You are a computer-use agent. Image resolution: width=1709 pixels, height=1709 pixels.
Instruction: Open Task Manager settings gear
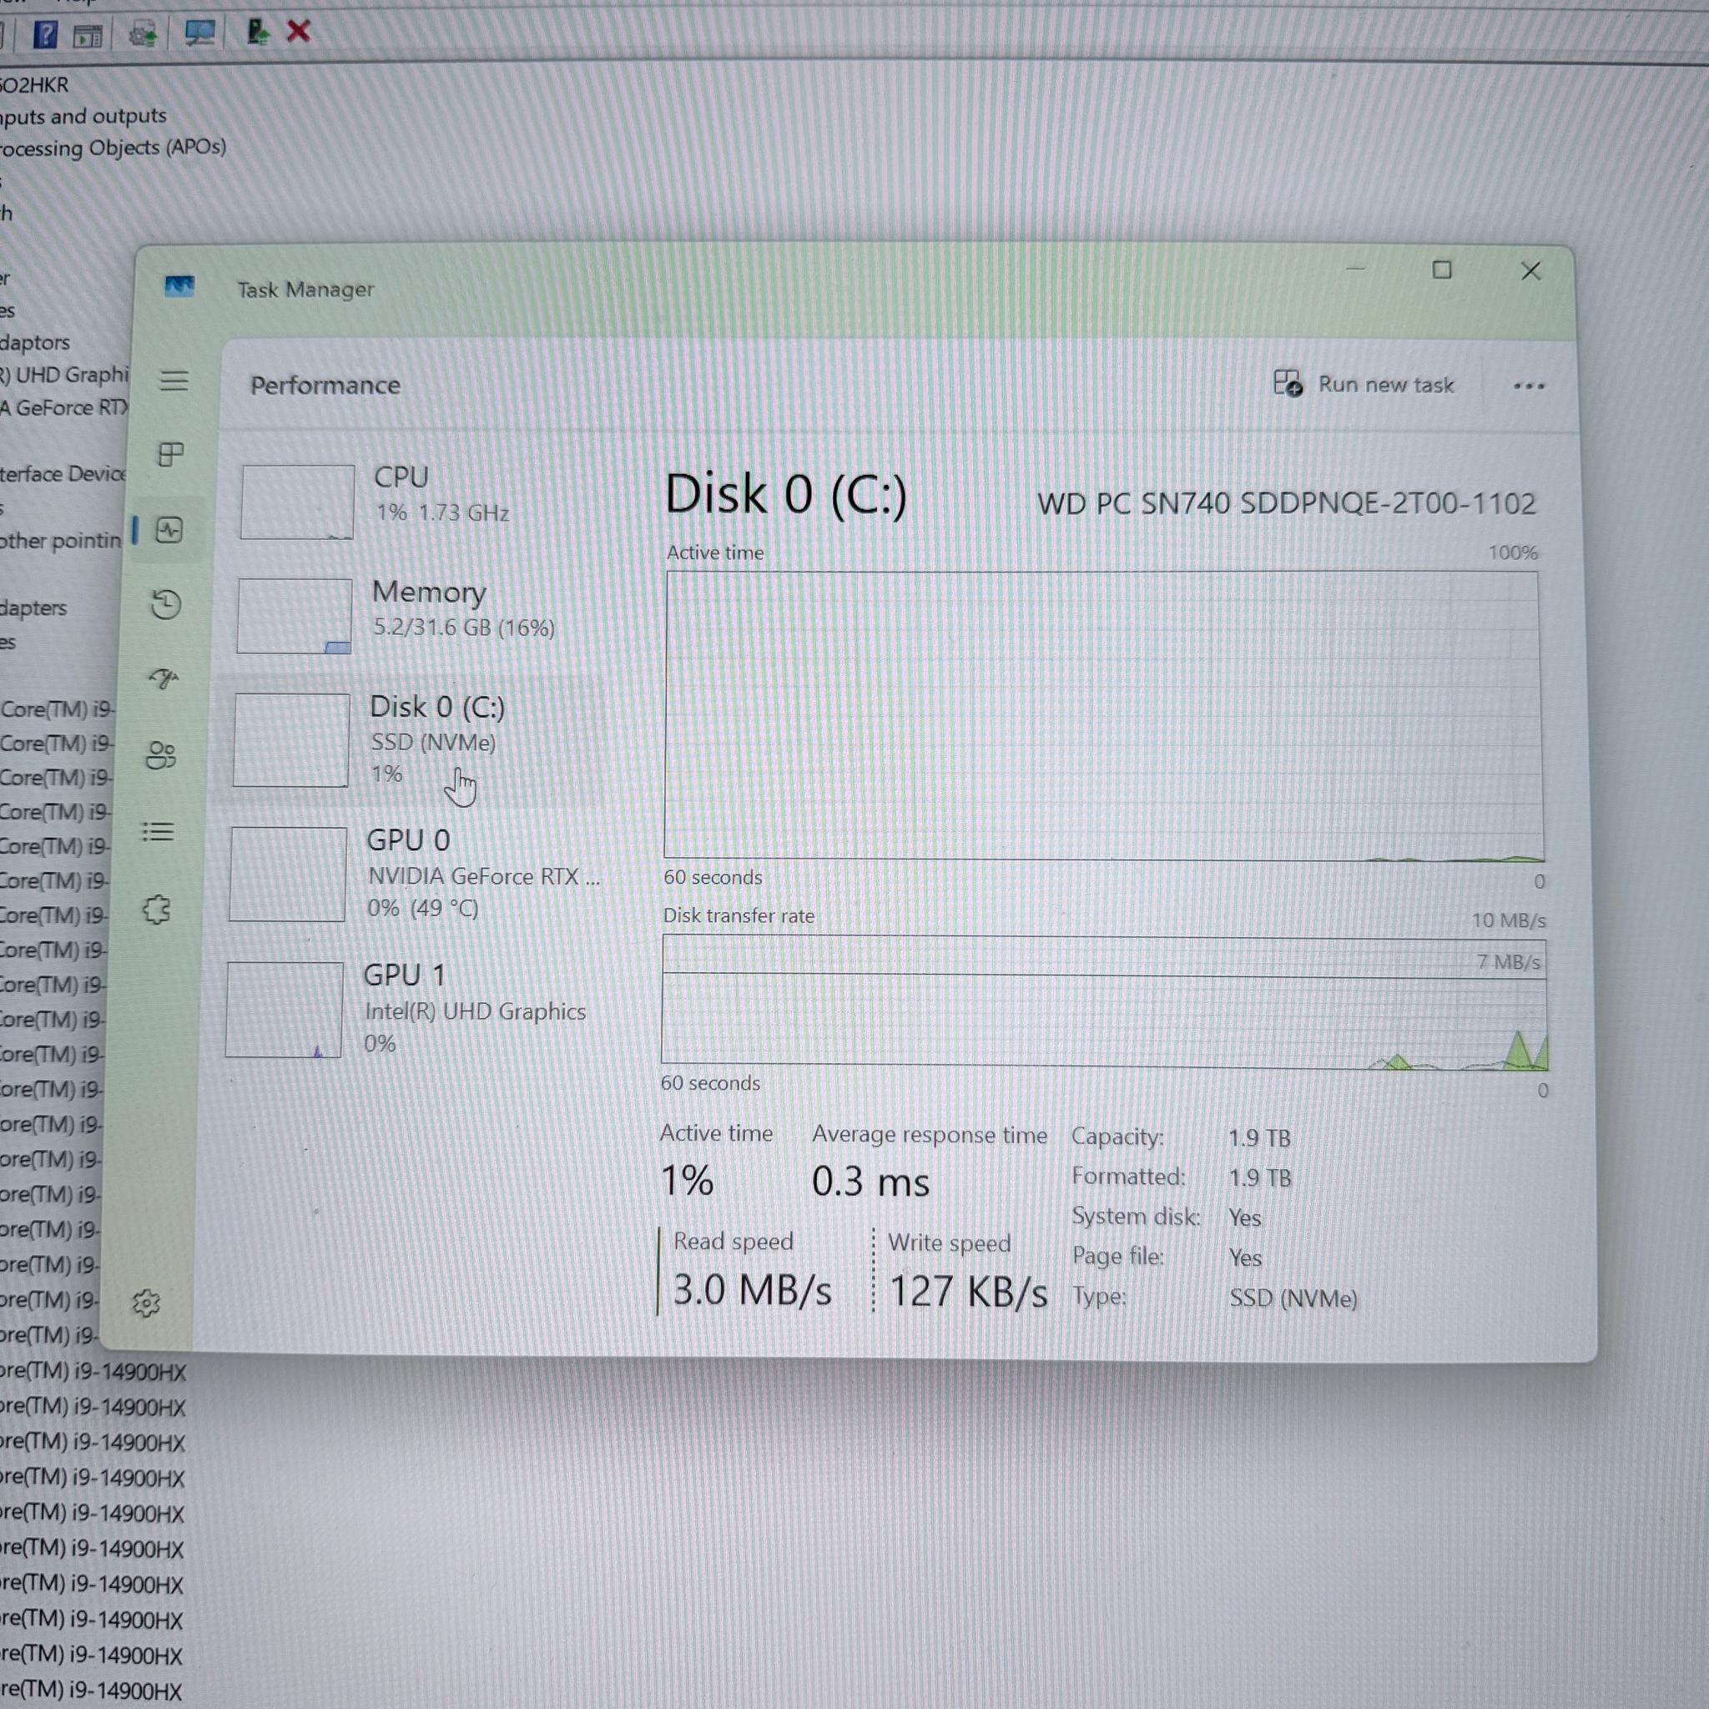[146, 1303]
